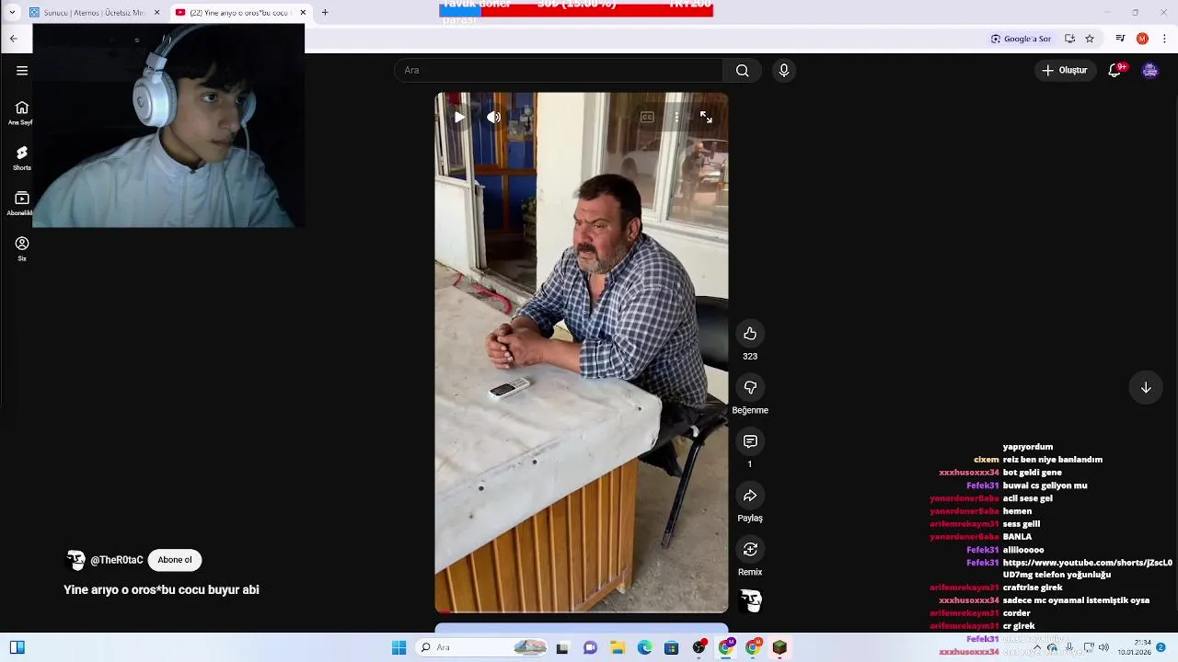Open the Short's three-dot more options
The width and height of the screenshot is (1178, 662).
(x=676, y=117)
